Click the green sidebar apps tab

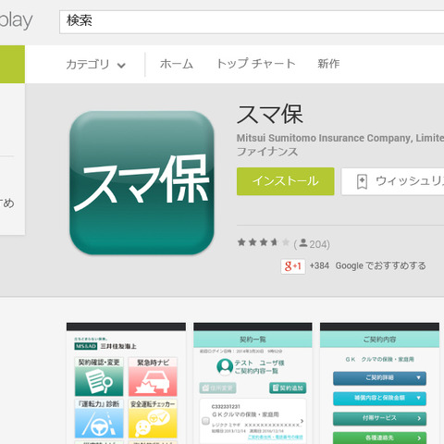click(12, 64)
